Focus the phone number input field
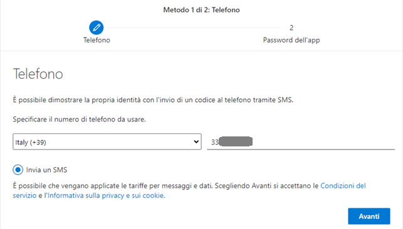403x229 pixels. pos(301,142)
